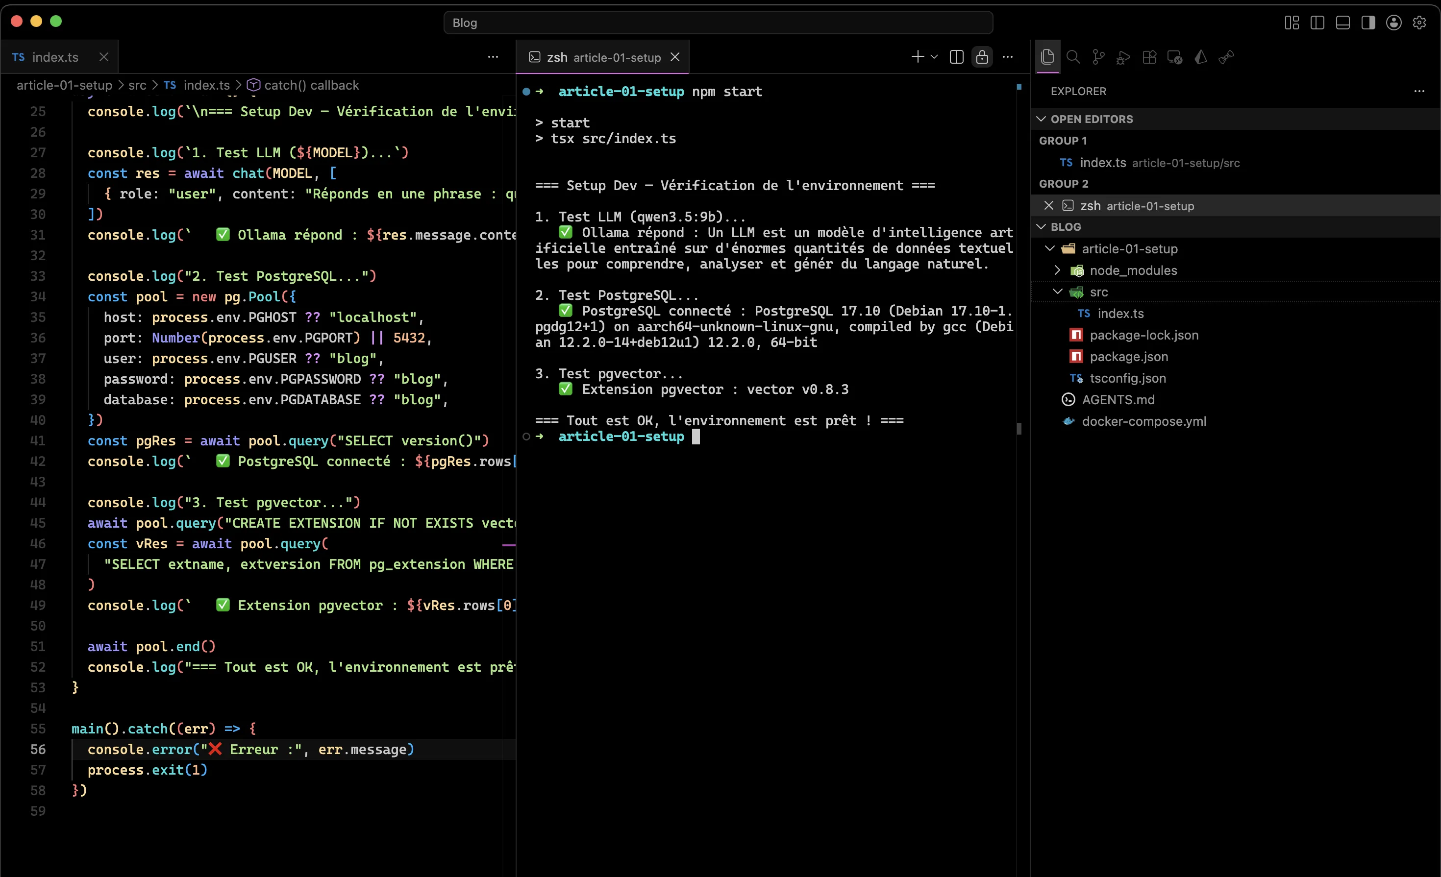Click the GROUP 1 label in Open Editors
This screenshot has width=1441, height=877.
coord(1063,140)
